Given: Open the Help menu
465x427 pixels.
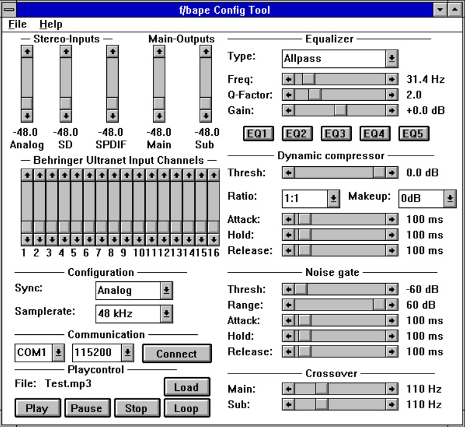Looking at the screenshot, I should click(50, 24).
